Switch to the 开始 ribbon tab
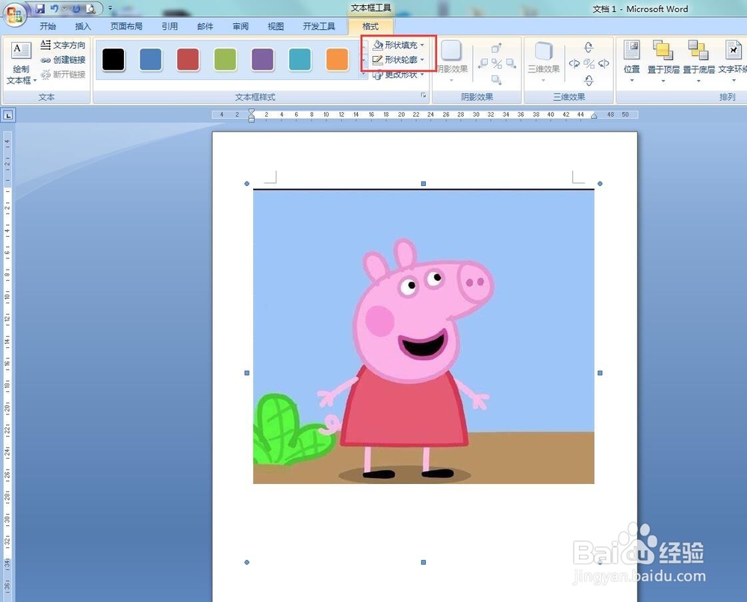The height and width of the screenshot is (602, 747). coord(48,26)
